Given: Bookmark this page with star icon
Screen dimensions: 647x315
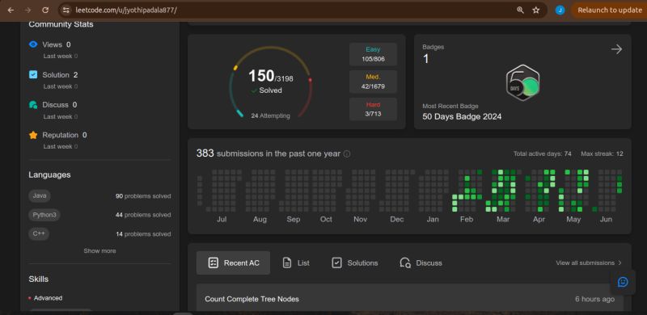Looking at the screenshot, I should [536, 10].
